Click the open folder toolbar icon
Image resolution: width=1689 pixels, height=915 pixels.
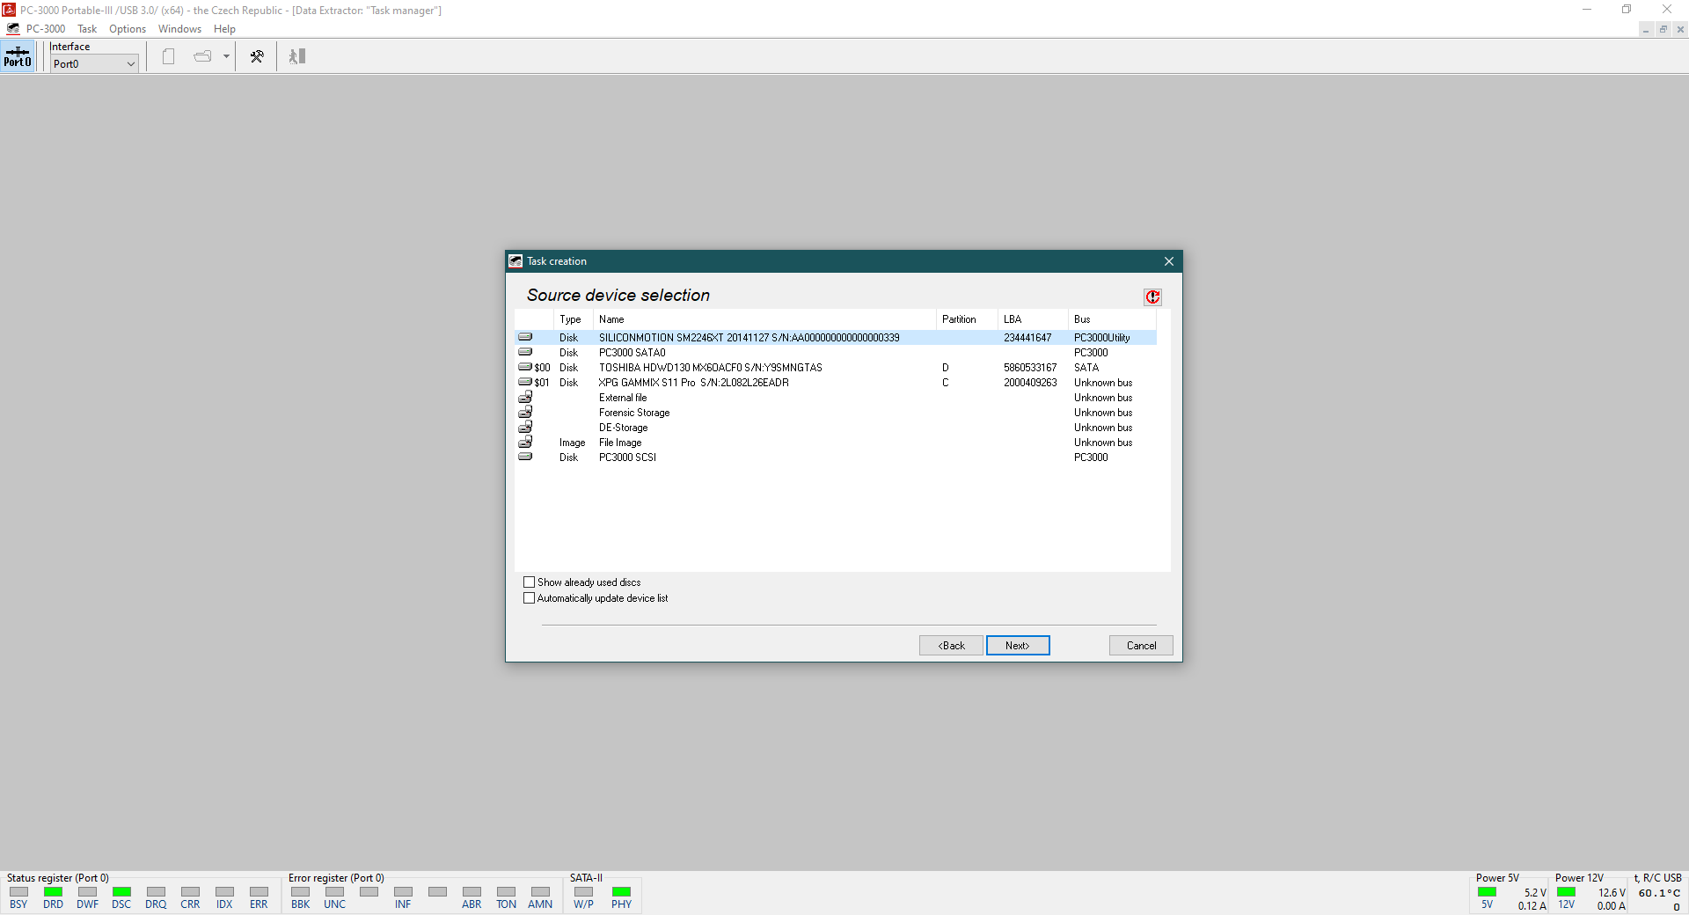202,56
